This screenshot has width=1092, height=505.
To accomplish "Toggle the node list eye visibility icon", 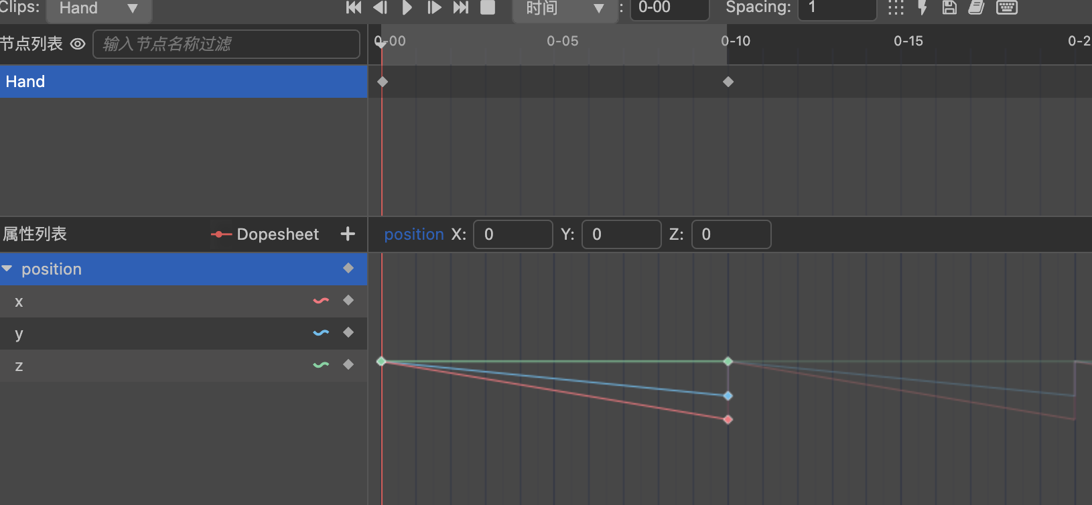I will coord(78,44).
